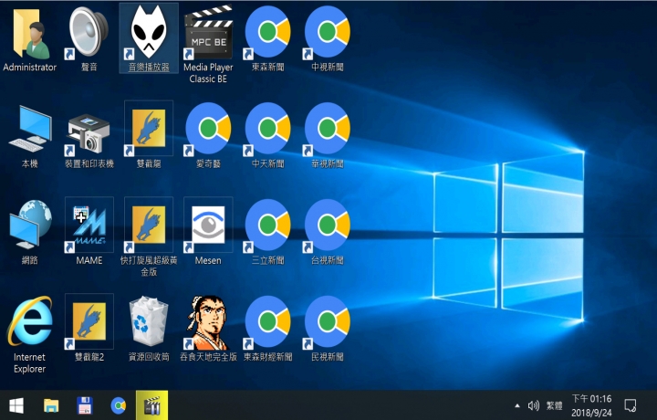657x420 pixels.
Task: Open the 三立新聞 shortcut
Action: [x=267, y=226]
